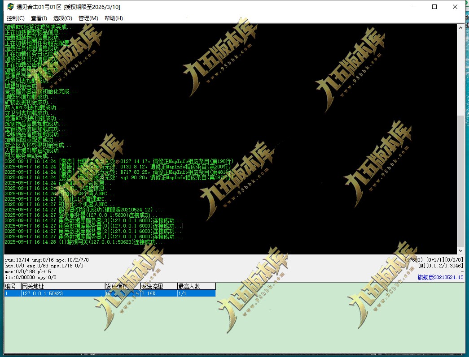Click the 旗舰版20210524.12 version label
469x357 pixels.
point(440,277)
